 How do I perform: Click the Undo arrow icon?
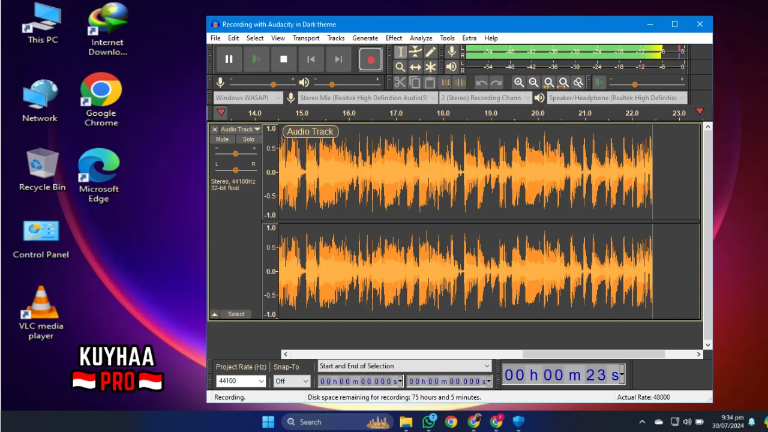tap(481, 82)
